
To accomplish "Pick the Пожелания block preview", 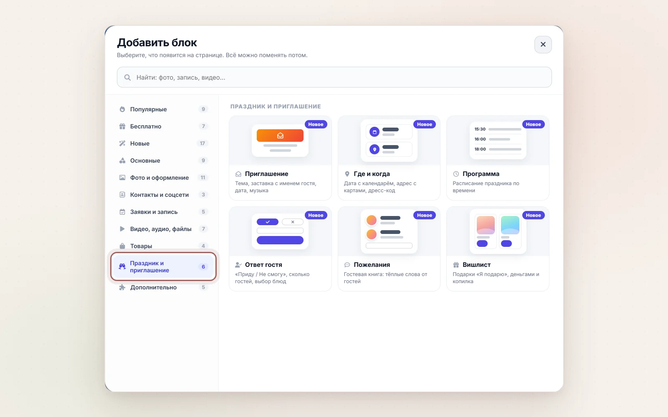I will pos(389,232).
